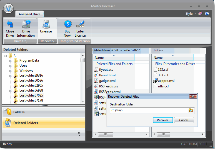Click tree scrollbar down arrow
The width and height of the screenshot is (215, 149).
pos(83,102)
